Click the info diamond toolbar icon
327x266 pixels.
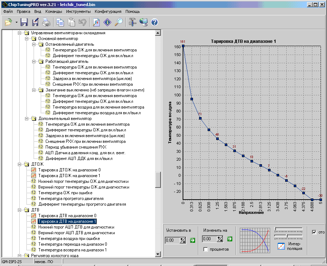[107, 22]
